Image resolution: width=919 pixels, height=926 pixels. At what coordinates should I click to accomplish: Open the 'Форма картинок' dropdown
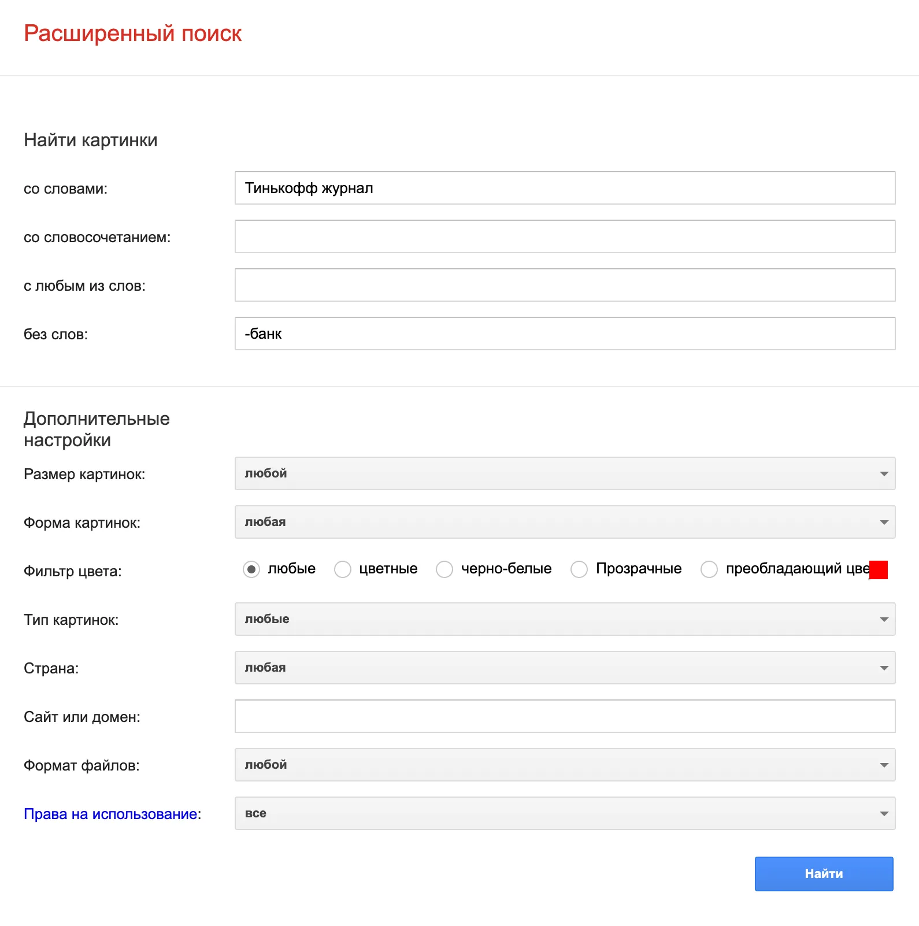[x=565, y=522]
